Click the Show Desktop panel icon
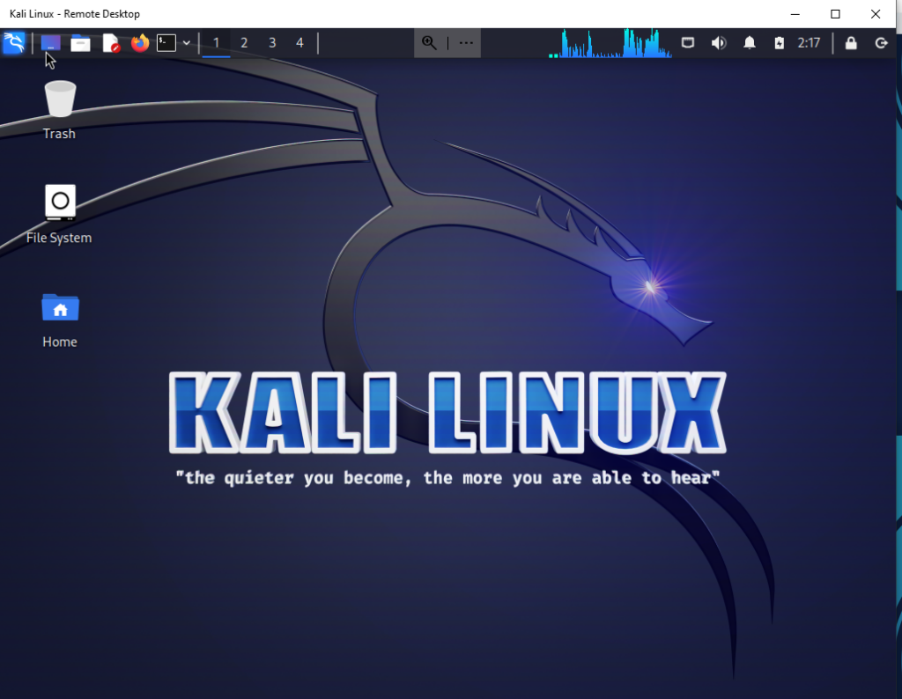The image size is (902, 699). (50, 43)
